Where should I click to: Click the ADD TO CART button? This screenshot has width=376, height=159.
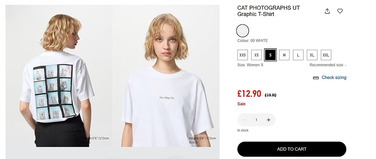292,149
